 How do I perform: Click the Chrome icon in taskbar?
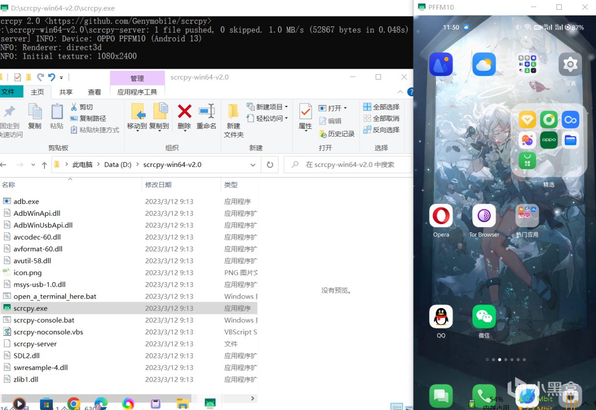point(74,403)
